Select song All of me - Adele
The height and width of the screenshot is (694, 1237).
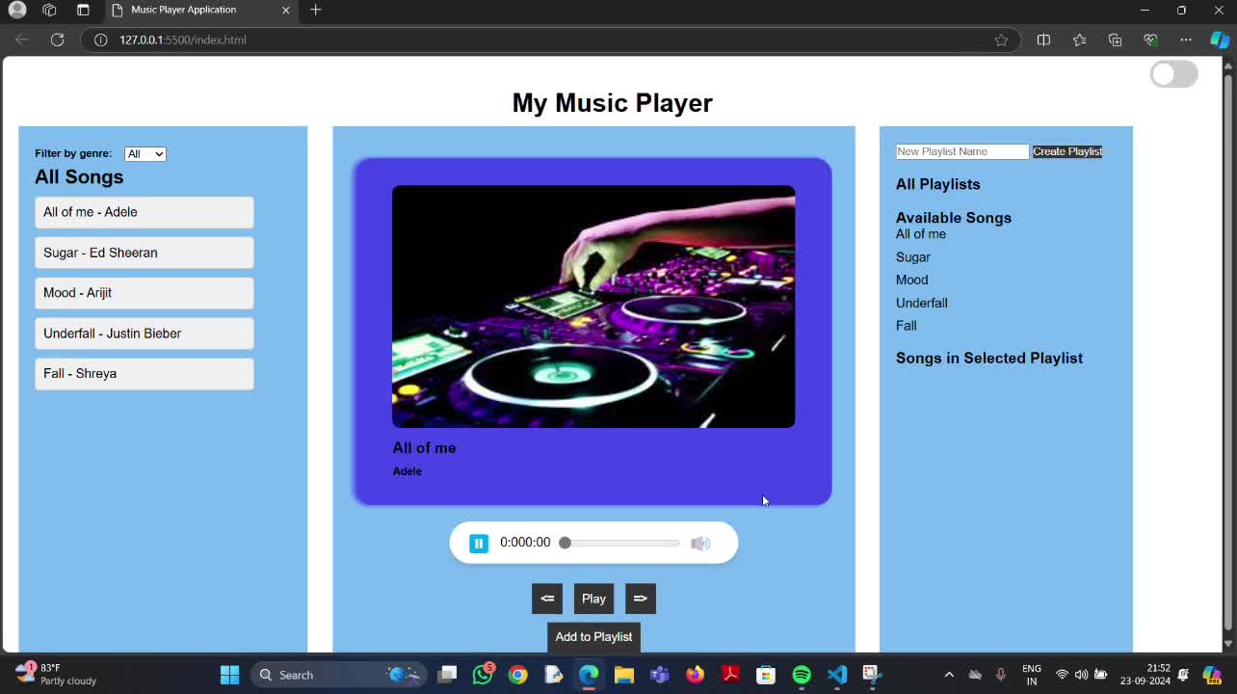point(145,212)
